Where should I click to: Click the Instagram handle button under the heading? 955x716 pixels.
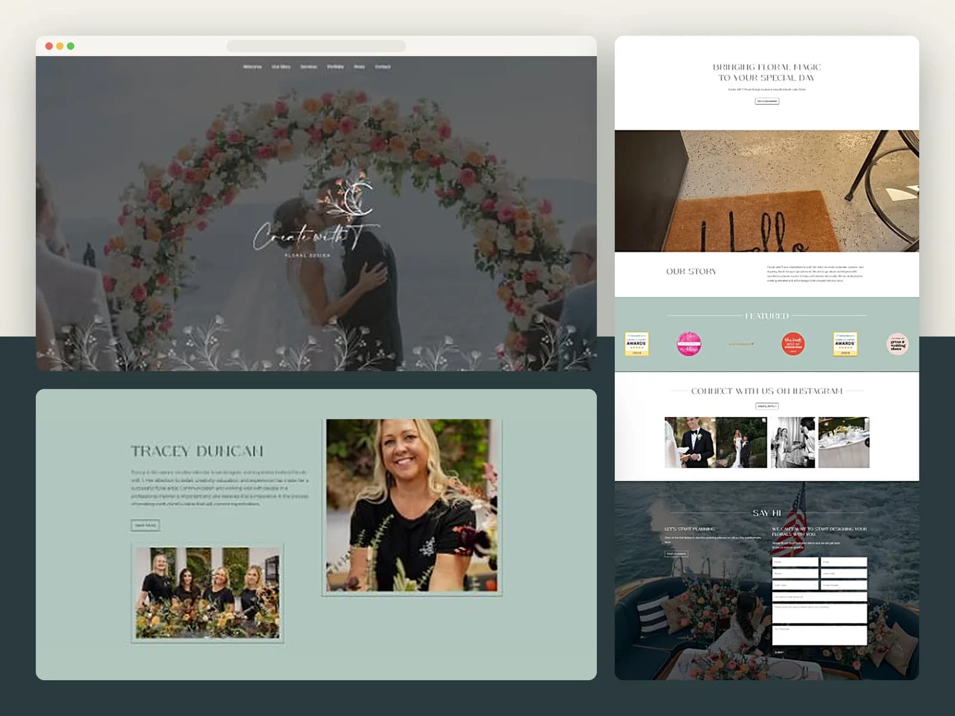coord(767,406)
